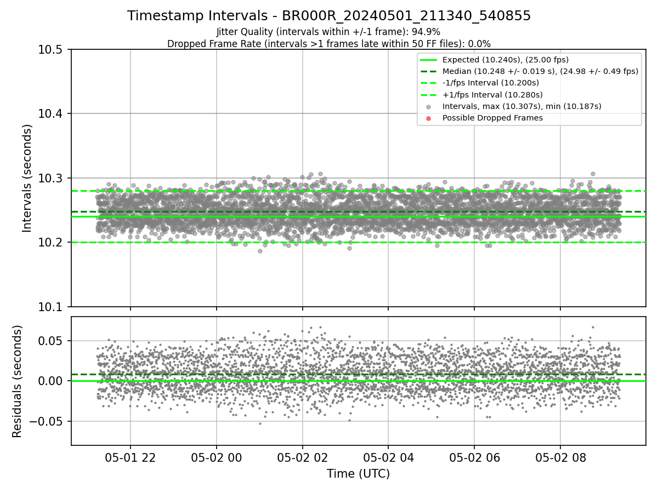Screen dimensions: 658x493
Task: Click the 'Median (10.248 +/- 0.019 s)' legend entry
Action: tap(540, 71)
